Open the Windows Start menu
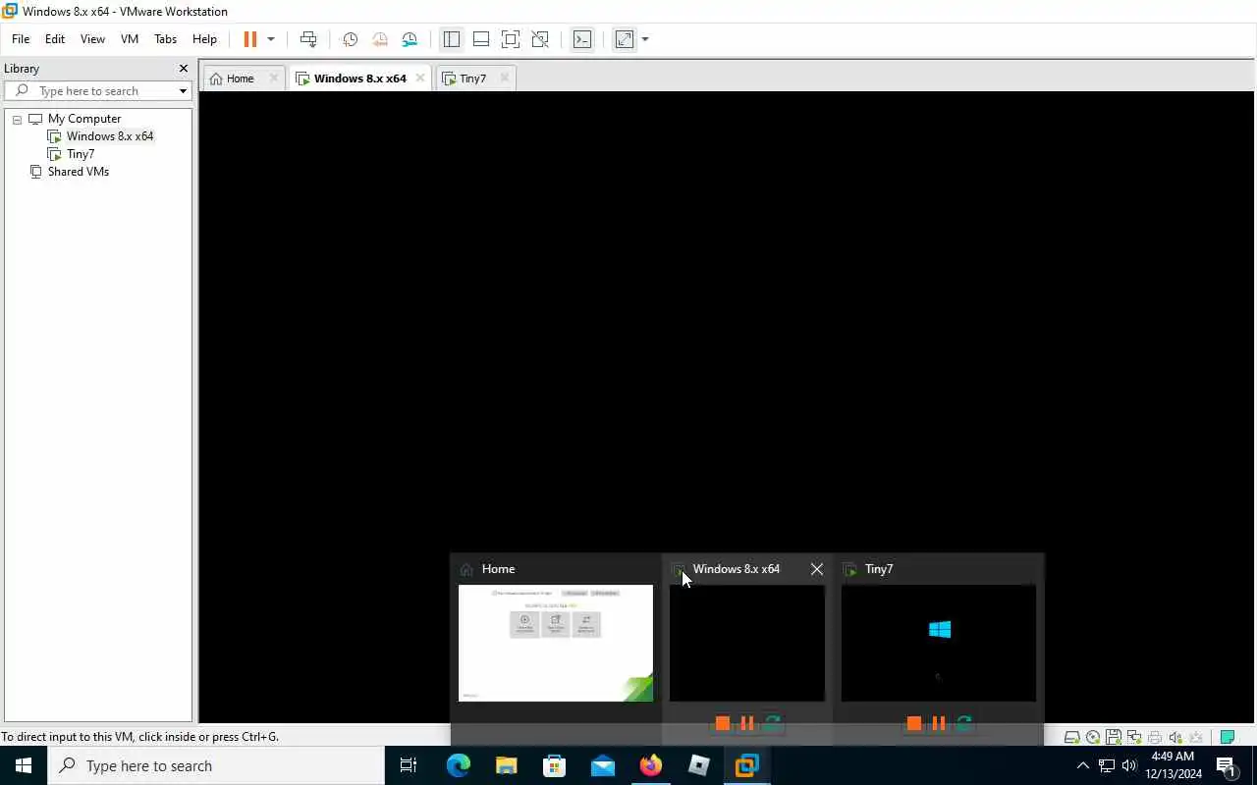 24,765
